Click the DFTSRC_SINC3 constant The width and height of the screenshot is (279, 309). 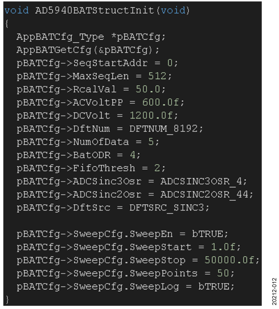click(166, 207)
